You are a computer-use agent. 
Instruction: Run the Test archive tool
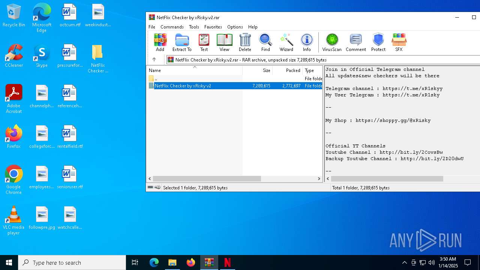coord(204,42)
